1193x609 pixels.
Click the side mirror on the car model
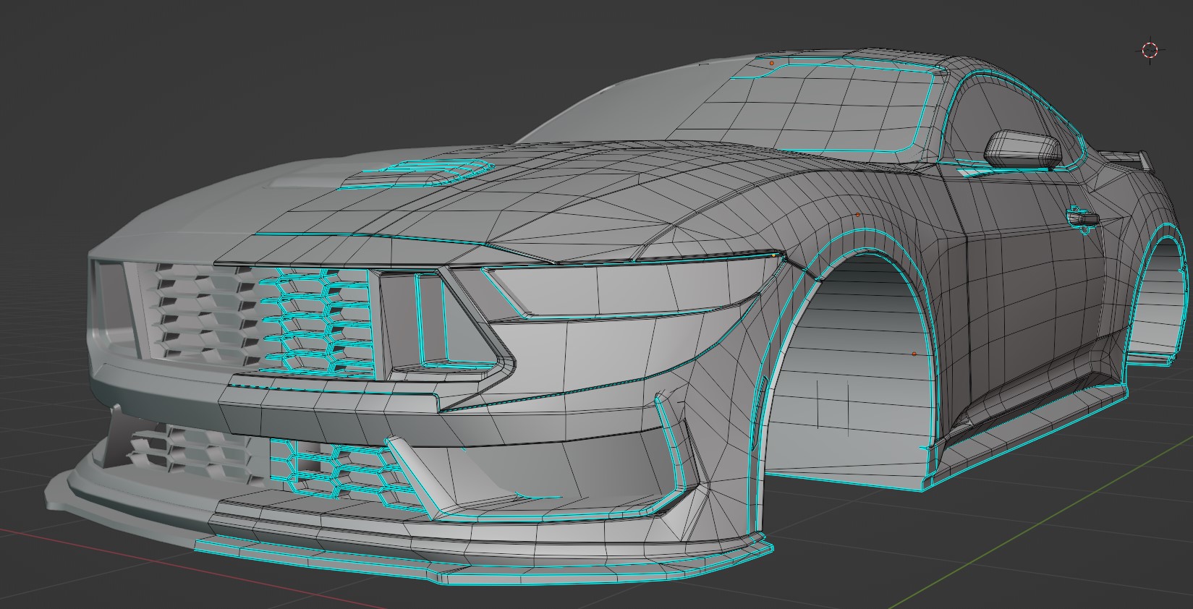[1023, 149]
